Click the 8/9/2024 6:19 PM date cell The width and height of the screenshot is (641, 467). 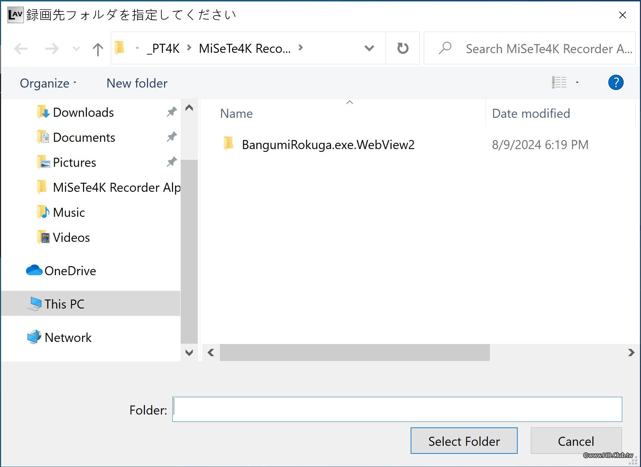pos(540,145)
